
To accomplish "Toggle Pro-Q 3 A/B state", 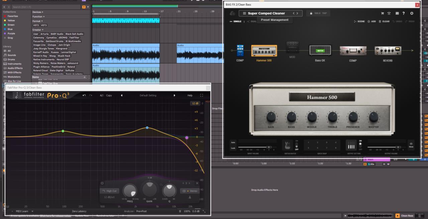I will (x=102, y=95).
